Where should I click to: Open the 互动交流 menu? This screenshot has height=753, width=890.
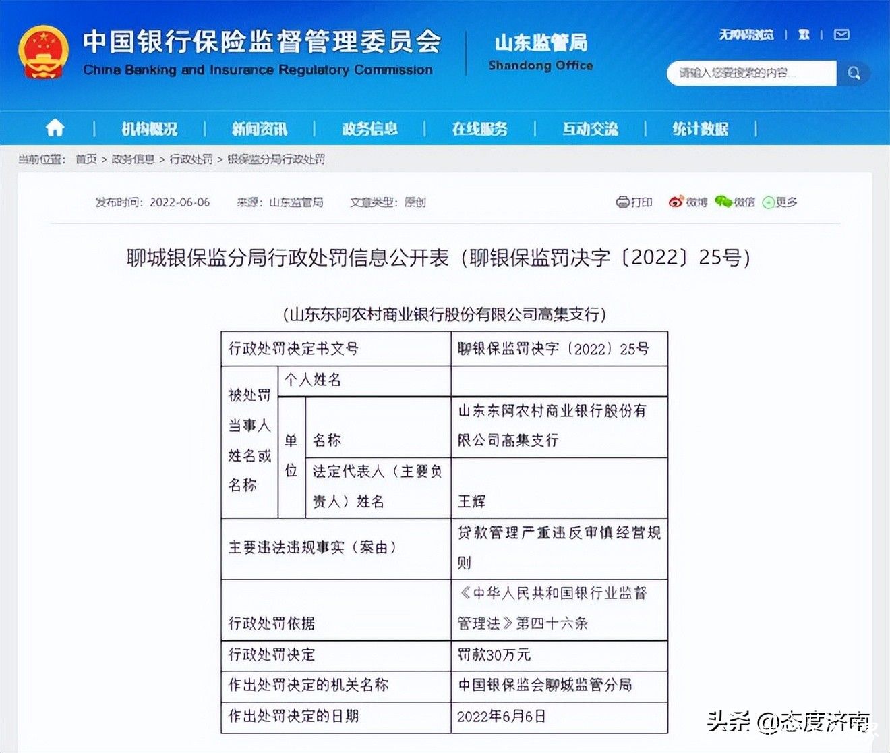pos(591,129)
